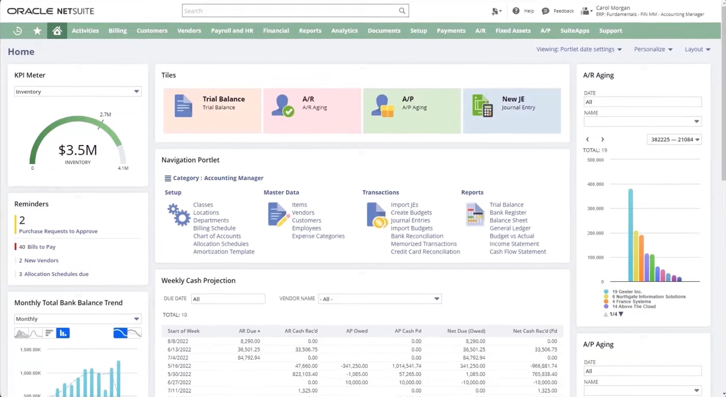Image resolution: width=726 pixels, height=397 pixels.
Task: Click next page arrow in A/R Aging
Action: 602,139
